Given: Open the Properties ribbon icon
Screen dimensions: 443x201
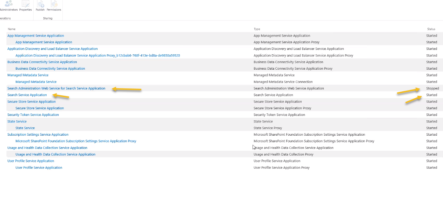Looking at the screenshot, I should [x=25, y=5].
